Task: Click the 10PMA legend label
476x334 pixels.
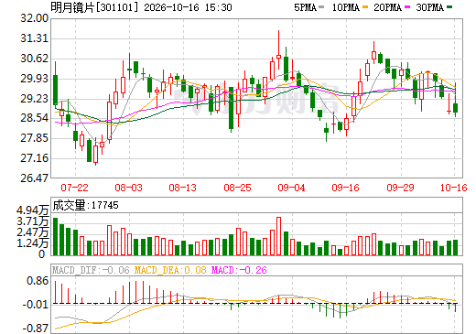Action: 346,7
